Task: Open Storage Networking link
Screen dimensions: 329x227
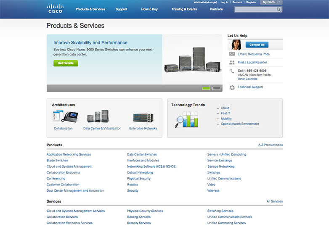Action: pyautogui.click(x=221, y=166)
